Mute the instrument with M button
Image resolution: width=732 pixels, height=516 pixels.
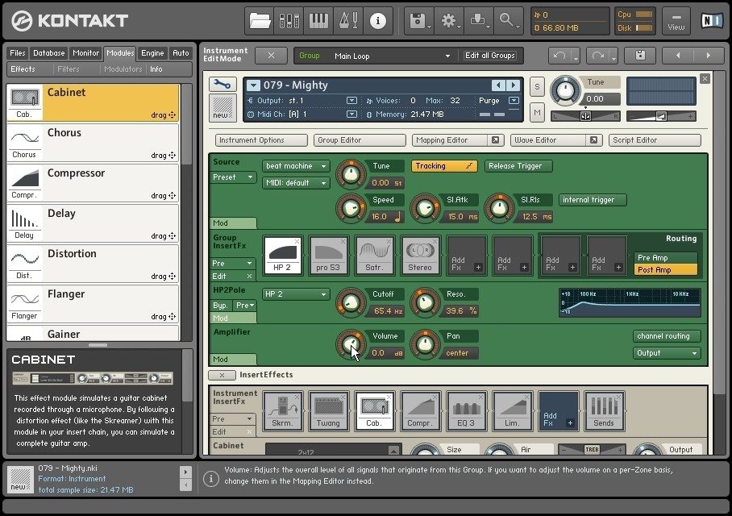point(537,113)
